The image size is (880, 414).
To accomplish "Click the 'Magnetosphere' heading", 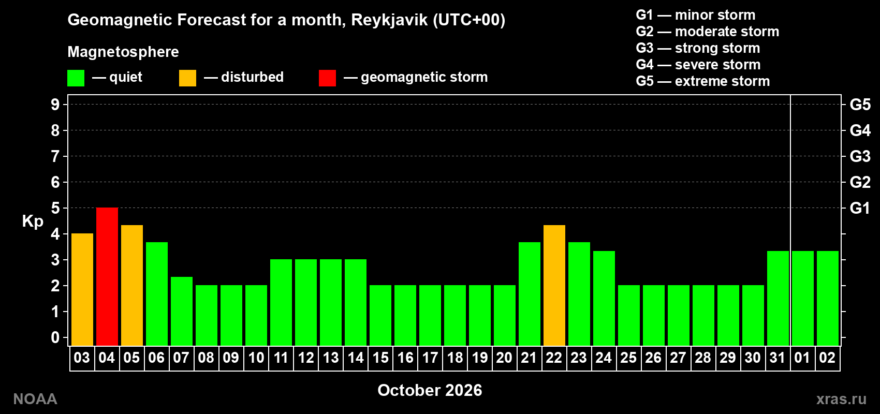I will tap(123, 52).
